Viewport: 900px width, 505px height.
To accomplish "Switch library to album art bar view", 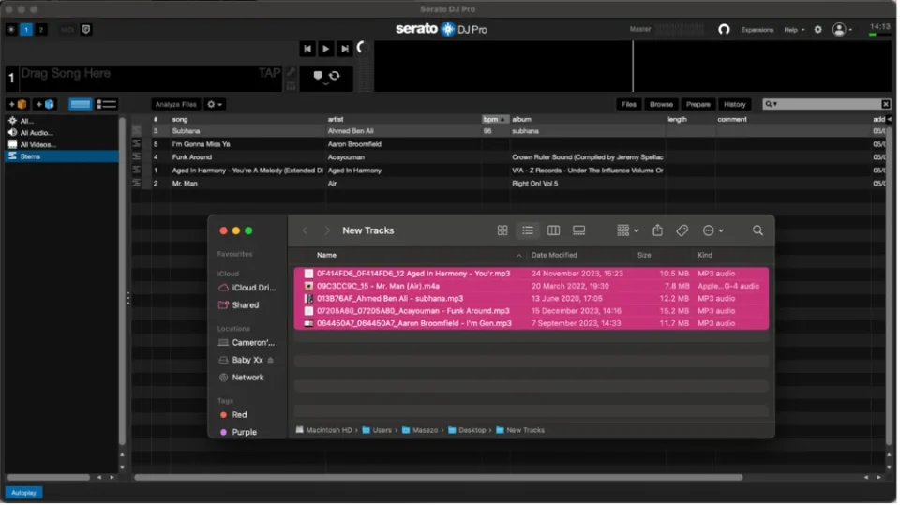I will click(80, 104).
